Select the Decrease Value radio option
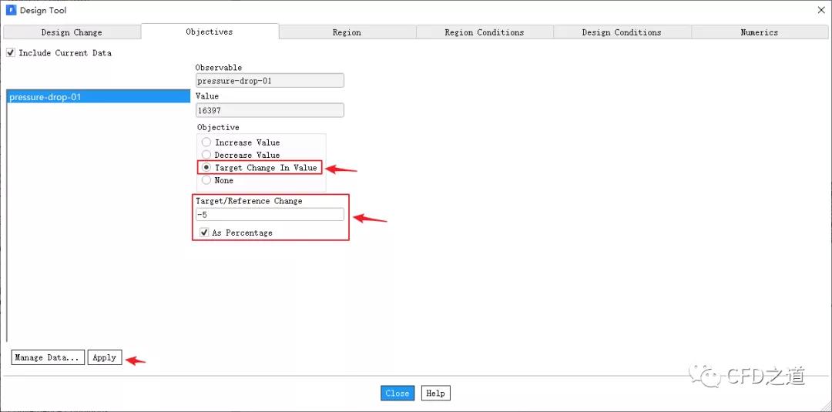This screenshot has width=832, height=412. (206, 155)
